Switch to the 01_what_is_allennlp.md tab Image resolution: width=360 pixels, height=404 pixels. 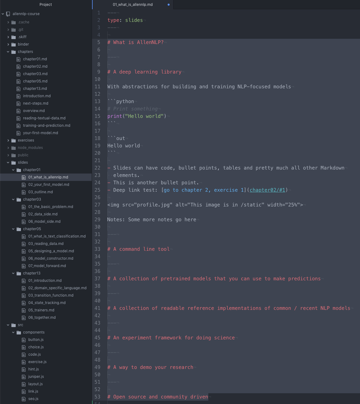tap(133, 5)
